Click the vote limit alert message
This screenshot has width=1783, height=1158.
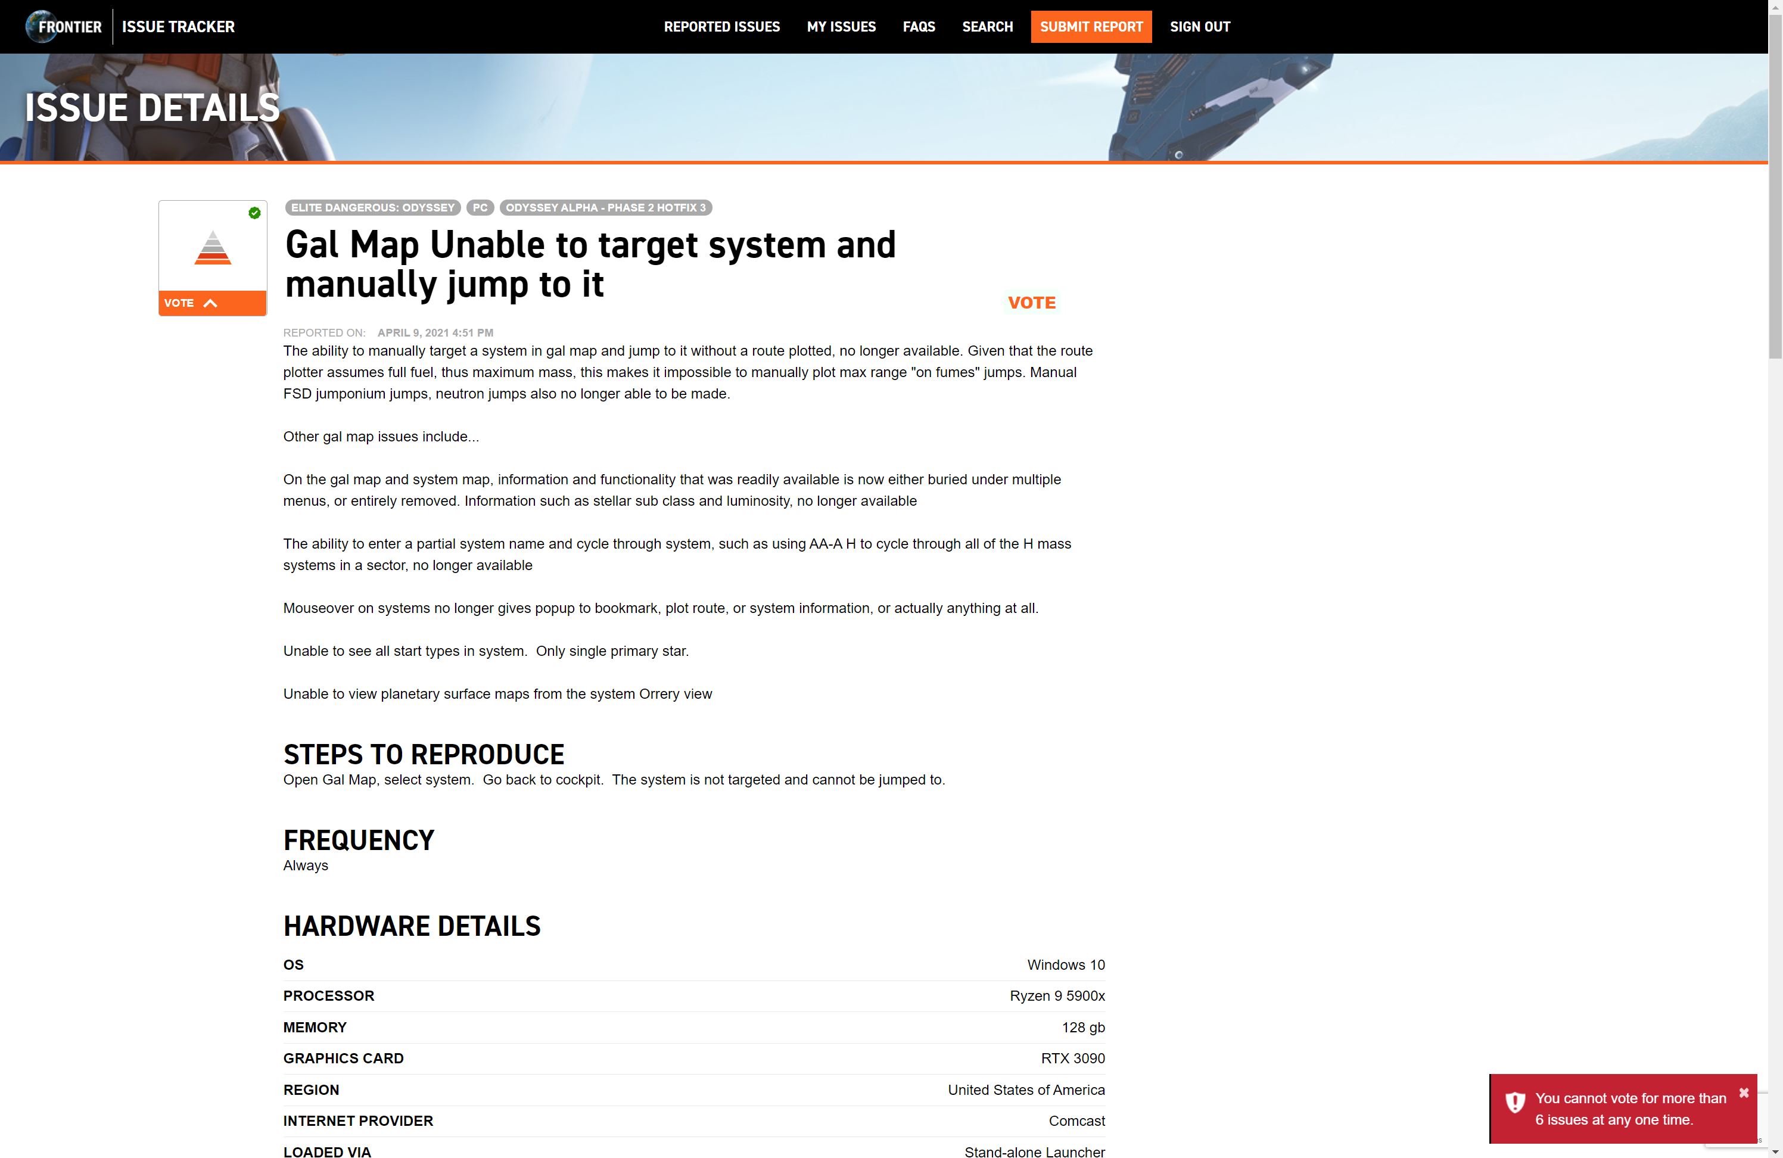pos(1630,1109)
